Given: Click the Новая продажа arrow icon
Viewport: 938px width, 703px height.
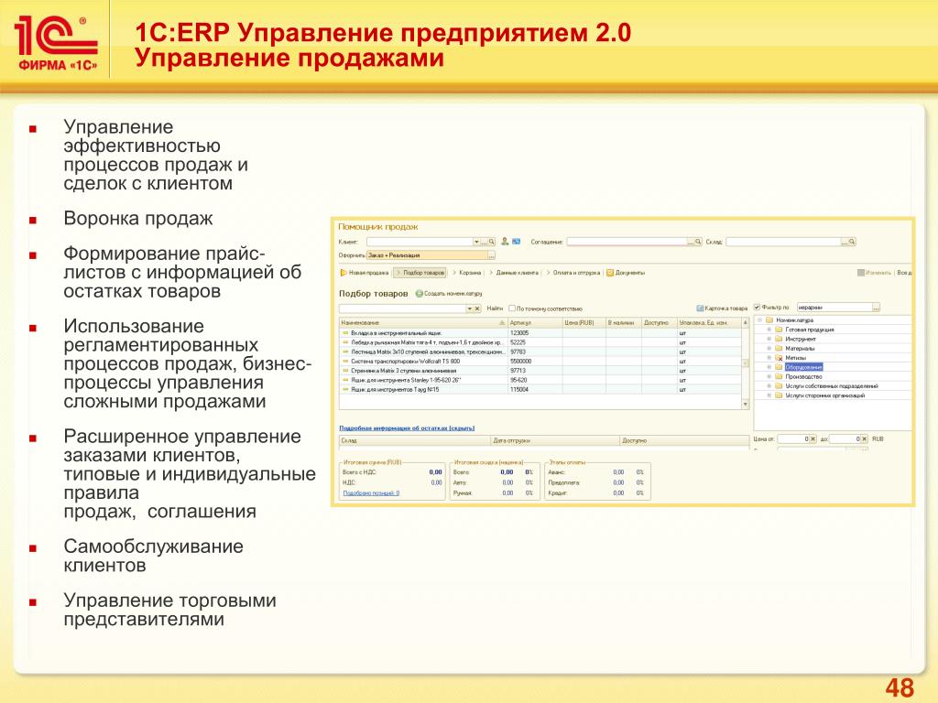Looking at the screenshot, I should (344, 273).
